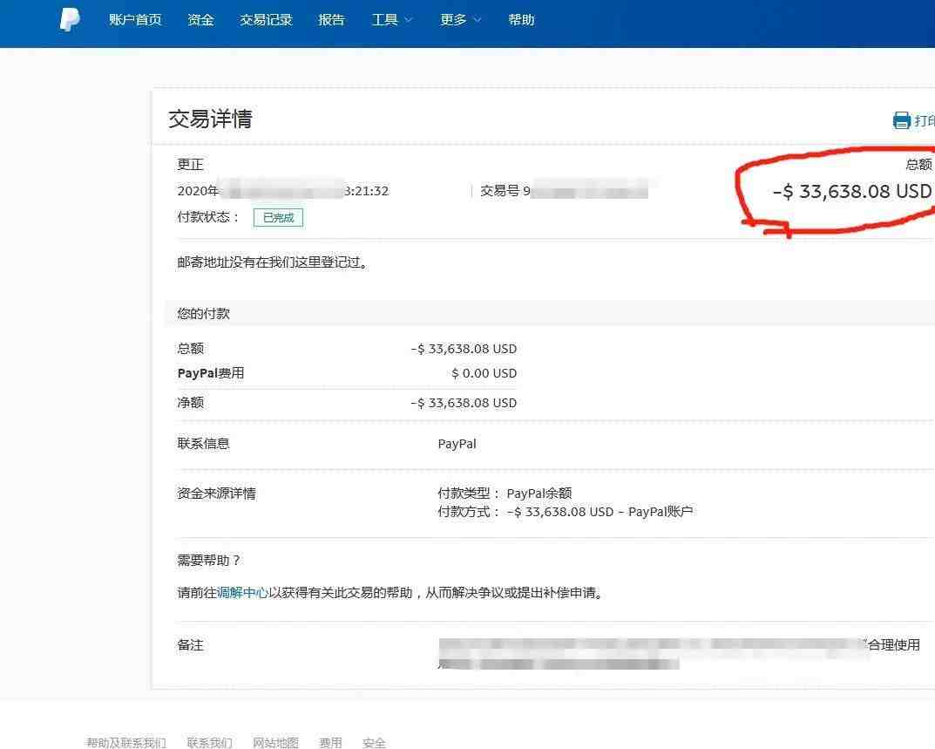The height and width of the screenshot is (749, 935).
Task: Click 付款类型: PayPal余额 text
Action: (x=505, y=493)
